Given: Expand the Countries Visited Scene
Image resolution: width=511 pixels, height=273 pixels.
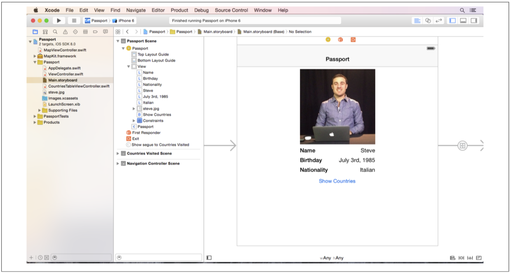Looking at the screenshot, I should point(118,154).
